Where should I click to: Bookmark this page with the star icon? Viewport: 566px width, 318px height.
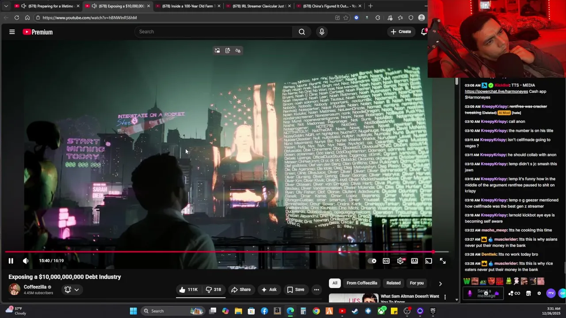(x=345, y=18)
